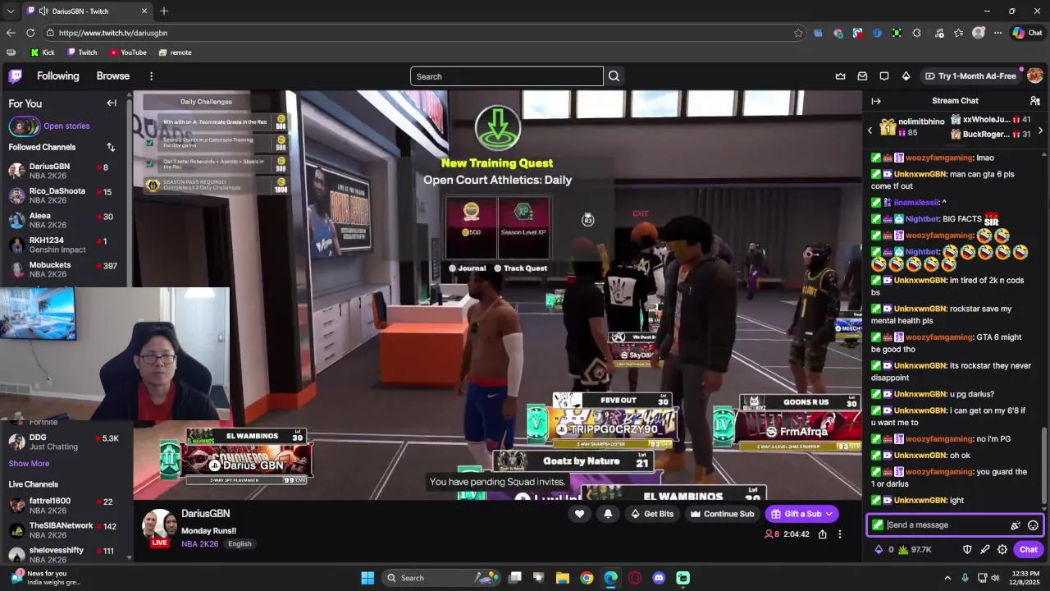Switch to the Browse tab
1050x591 pixels.
click(113, 76)
